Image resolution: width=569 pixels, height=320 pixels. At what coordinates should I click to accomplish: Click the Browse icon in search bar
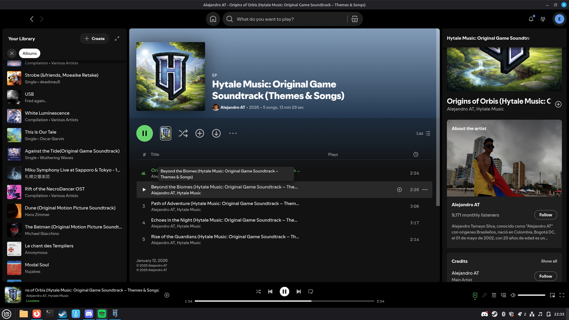click(x=354, y=19)
